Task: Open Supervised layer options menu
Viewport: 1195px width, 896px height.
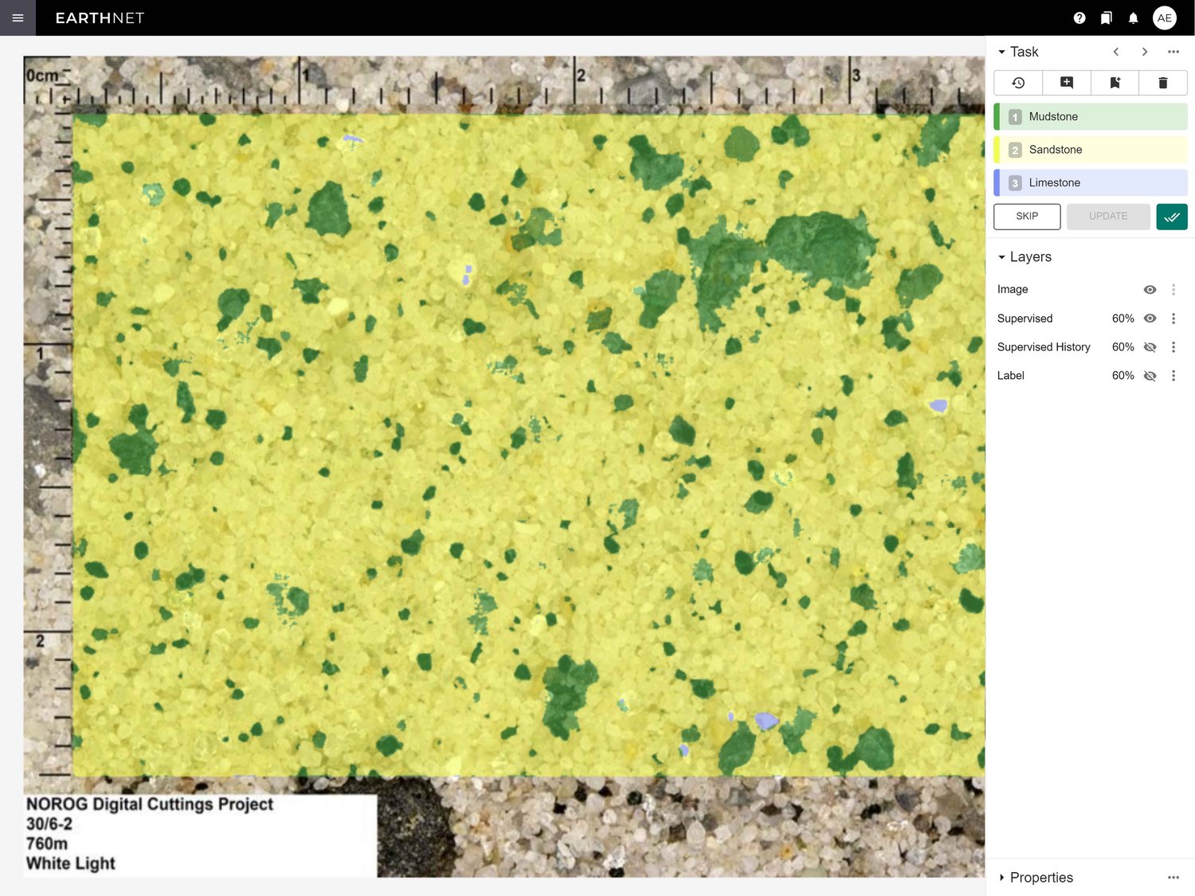Action: [x=1173, y=319]
